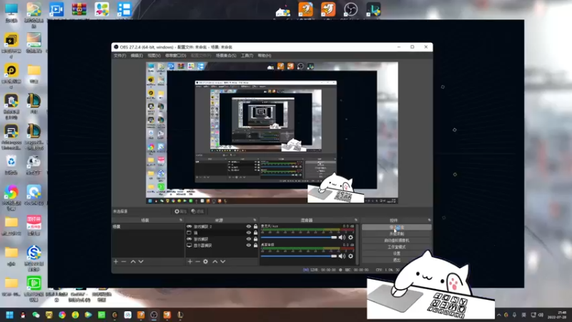Remove selected scene with minus button
This screenshot has width=572, height=322.
coord(124,262)
